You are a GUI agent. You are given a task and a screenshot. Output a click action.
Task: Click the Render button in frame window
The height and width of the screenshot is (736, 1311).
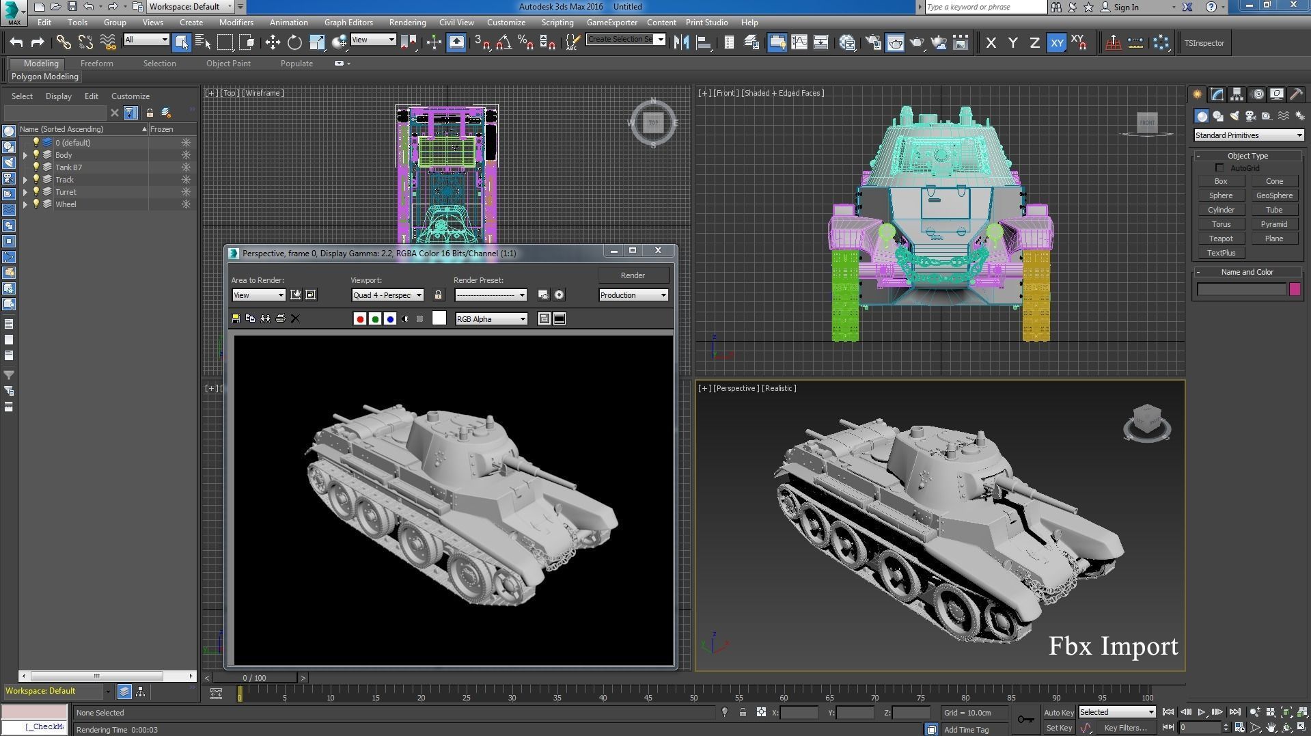point(633,275)
